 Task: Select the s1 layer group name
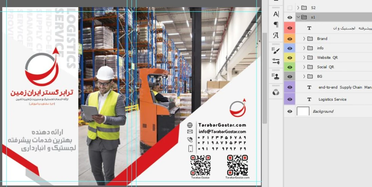point(313,17)
